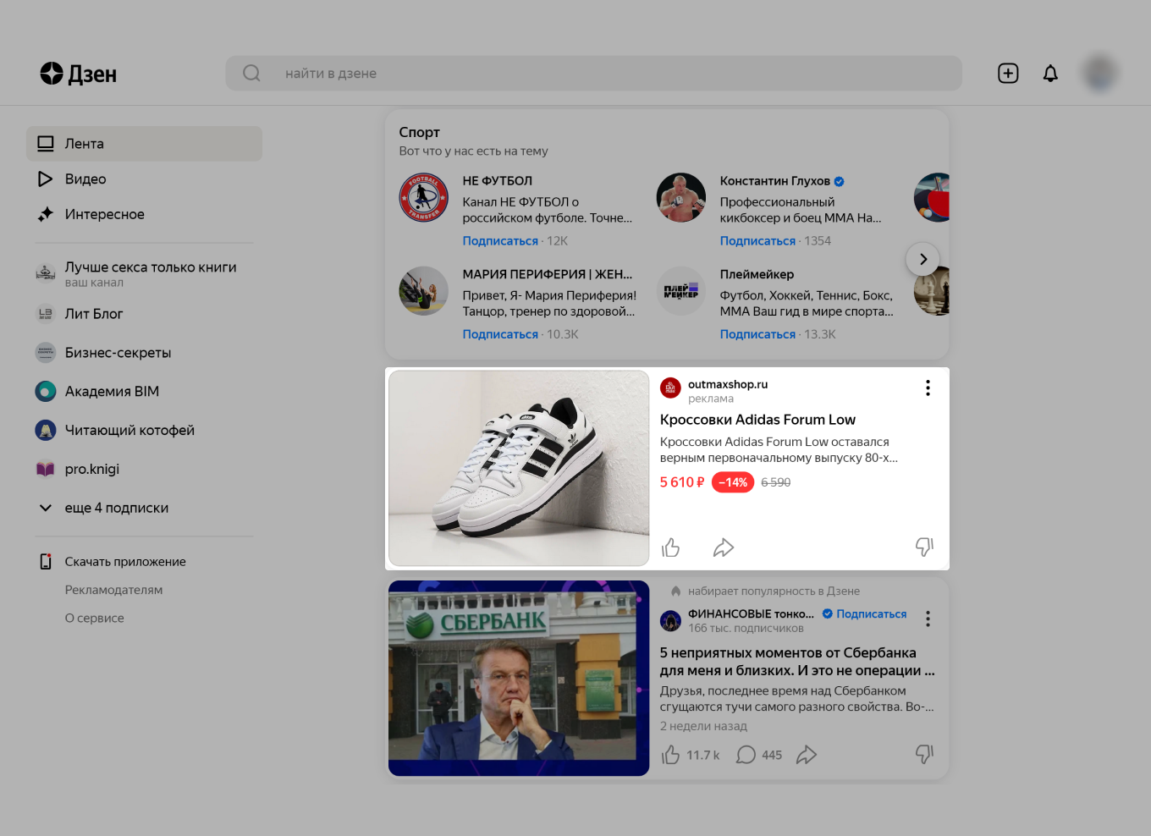Open the Сбербанк article thumbnail

point(519,678)
